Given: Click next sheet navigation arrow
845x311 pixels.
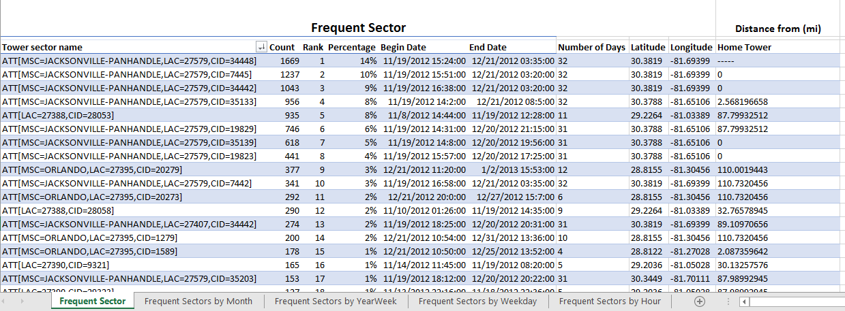Looking at the screenshot, I should click(23, 301).
